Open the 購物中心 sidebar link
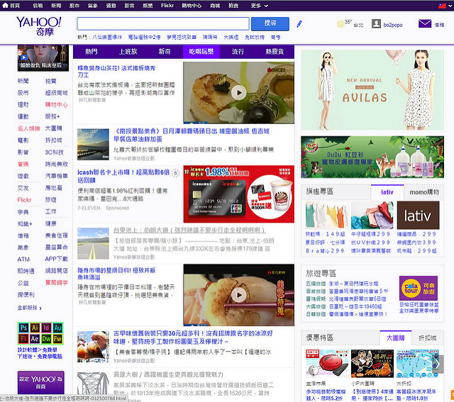Screen dimensions: 454x402 click(x=57, y=104)
